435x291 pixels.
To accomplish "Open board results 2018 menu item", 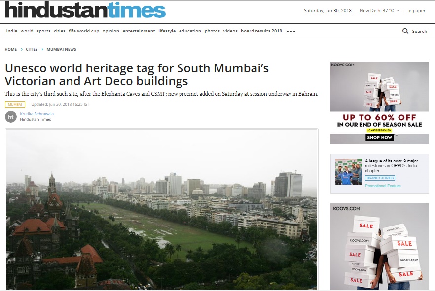I will tap(261, 31).
